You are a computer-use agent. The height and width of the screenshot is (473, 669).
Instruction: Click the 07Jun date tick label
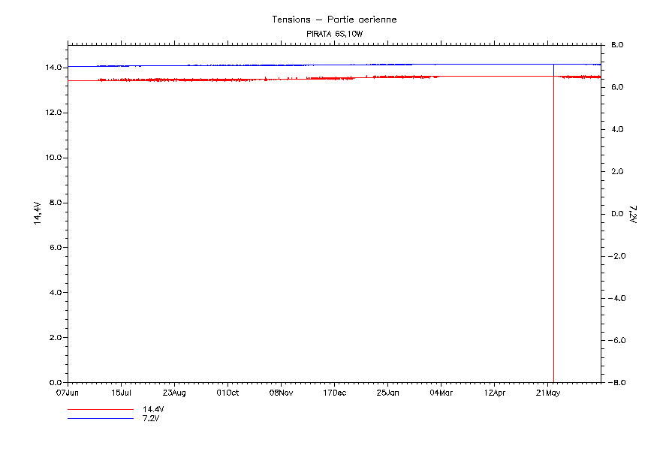[x=68, y=392]
